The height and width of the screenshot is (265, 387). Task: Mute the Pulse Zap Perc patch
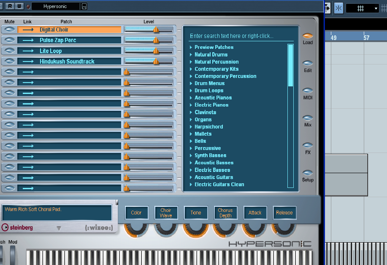(x=10, y=40)
